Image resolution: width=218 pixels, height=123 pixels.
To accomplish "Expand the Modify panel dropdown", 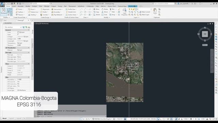I will point(107,17).
